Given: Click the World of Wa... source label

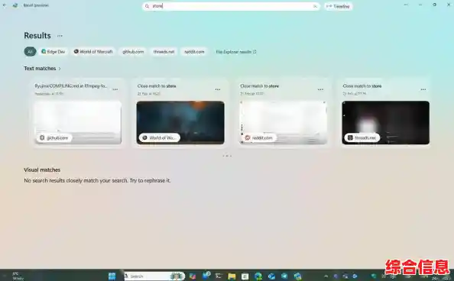Looking at the screenshot, I should (160, 137).
